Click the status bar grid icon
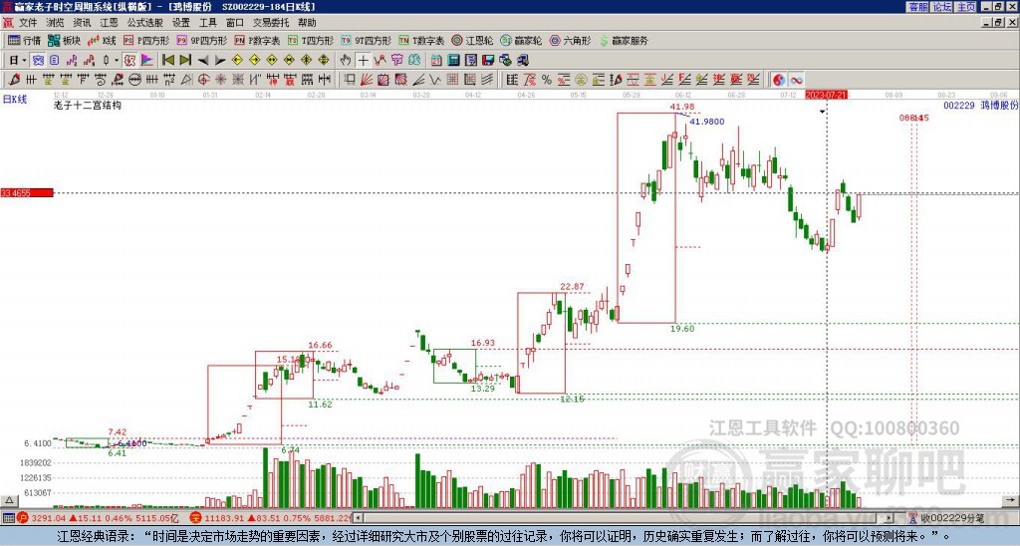 (8, 518)
